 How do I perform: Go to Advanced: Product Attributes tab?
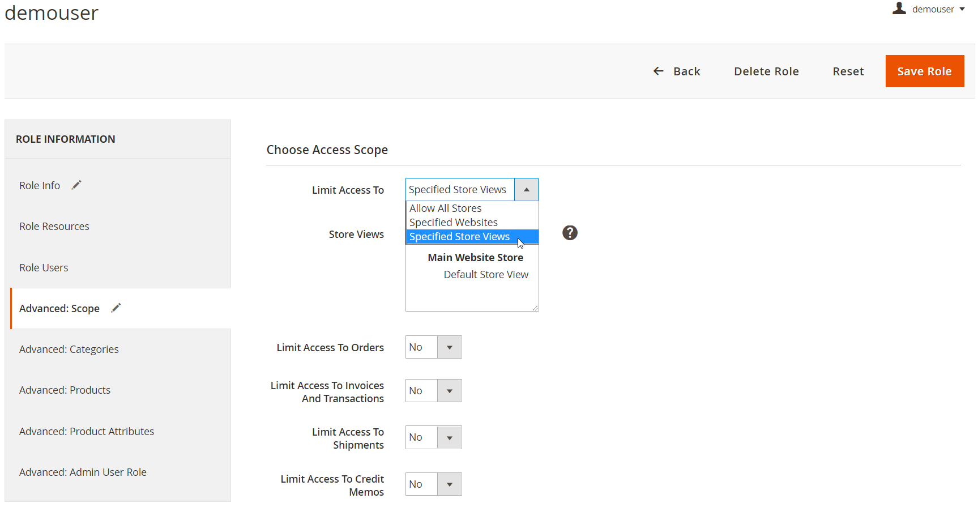(x=87, y=432)
